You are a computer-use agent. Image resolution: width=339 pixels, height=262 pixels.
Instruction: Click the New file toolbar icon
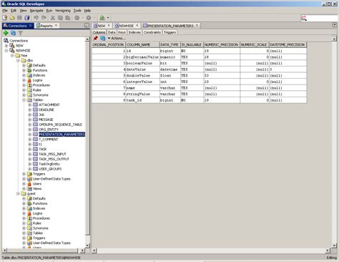5,18
